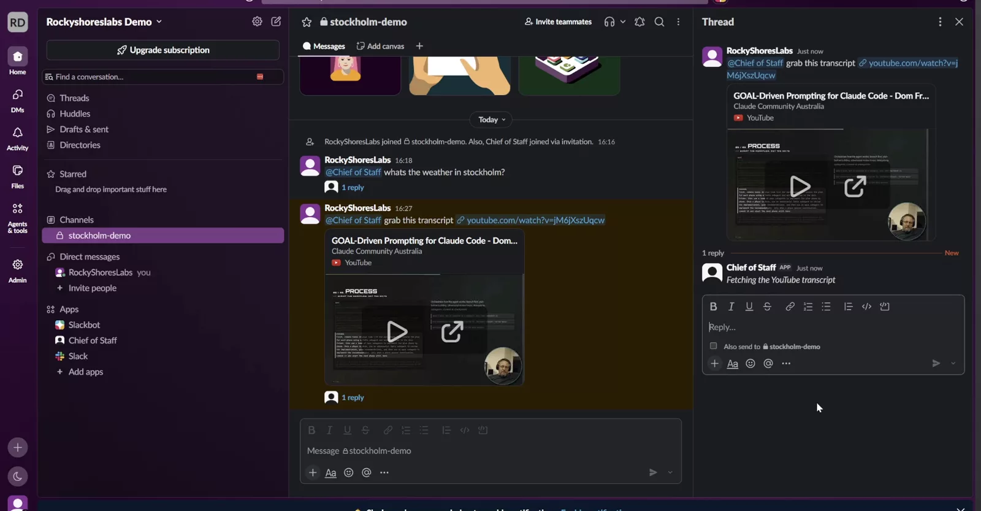Open emoji picker in thread reply box

750,363
